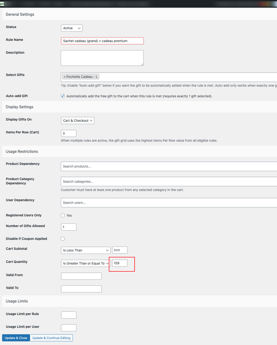Click the Description text area

tap(102, 58)
